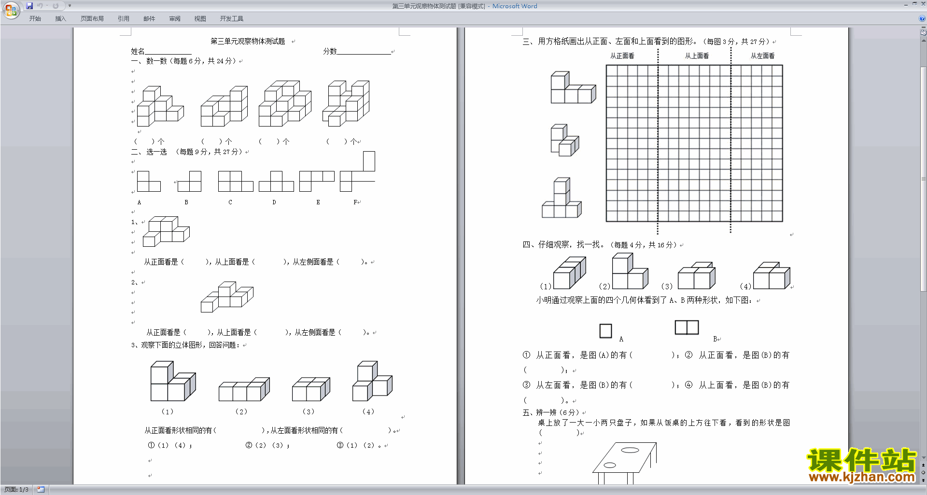Viewport: 927px width, 495px height.
Task: Click the Redo icon in Quick Access Toolbar
Action: coord(56,6)
